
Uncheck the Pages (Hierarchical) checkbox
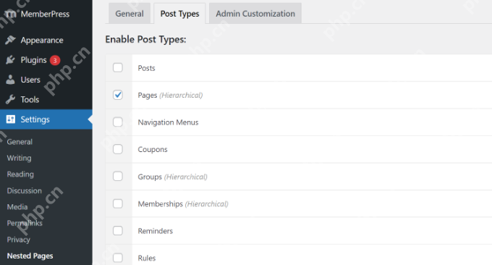tap(118, 95)
